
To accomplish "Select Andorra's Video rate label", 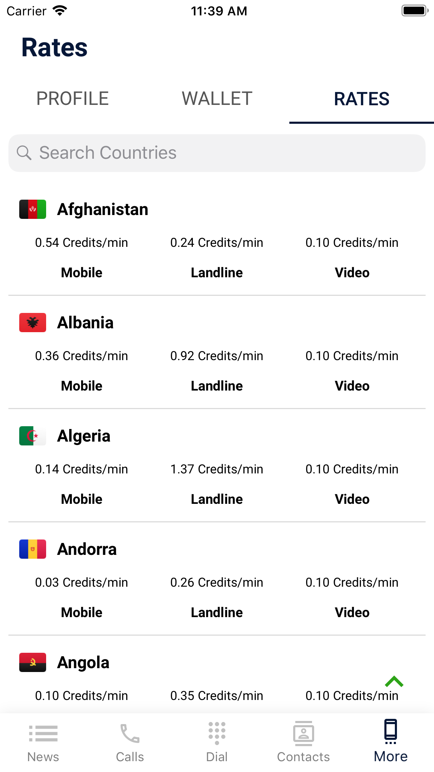I will [352, 613].
